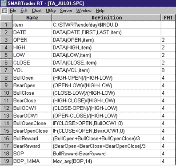
Task: Open the Chart menu
Action: click(x=37, y=11)
